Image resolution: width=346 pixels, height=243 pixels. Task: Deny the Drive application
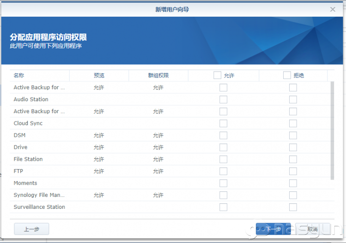[293, 147]
